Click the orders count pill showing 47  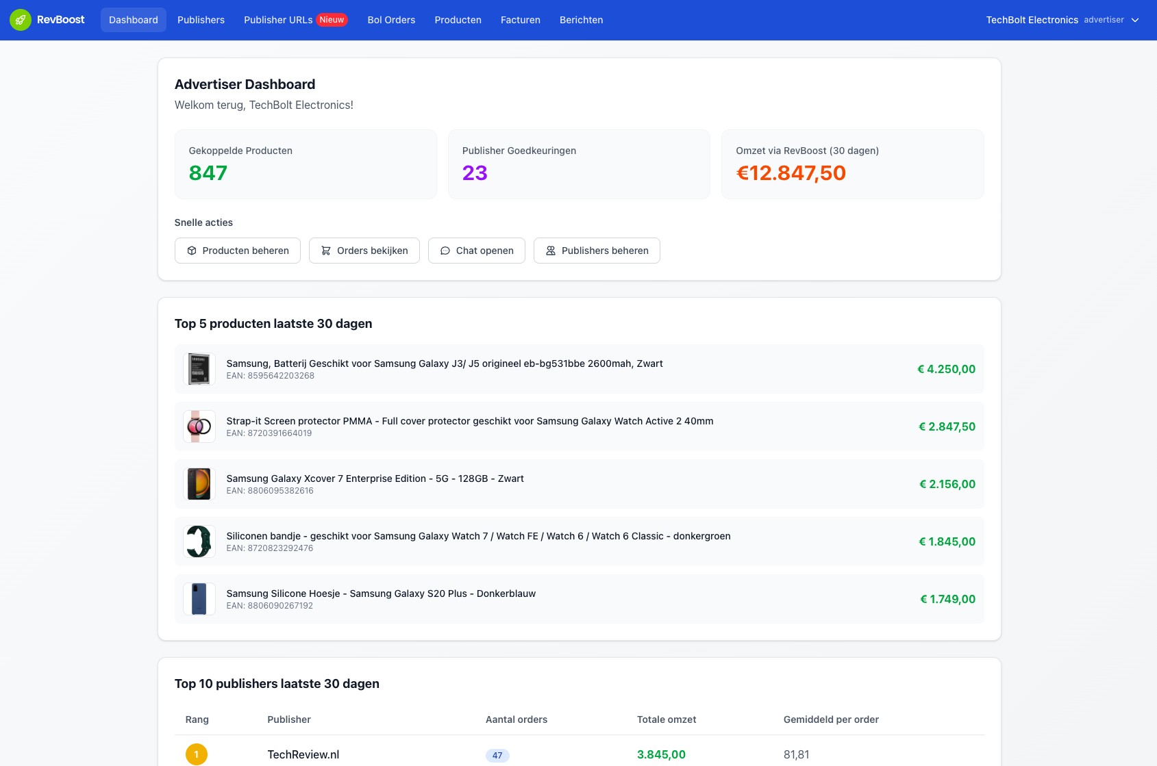point(498,755)
